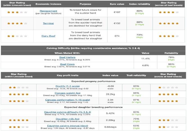The width and height of the screenshot is (187, 131).
Task: Select the €74 euro value cell
Action: (117, 36)
